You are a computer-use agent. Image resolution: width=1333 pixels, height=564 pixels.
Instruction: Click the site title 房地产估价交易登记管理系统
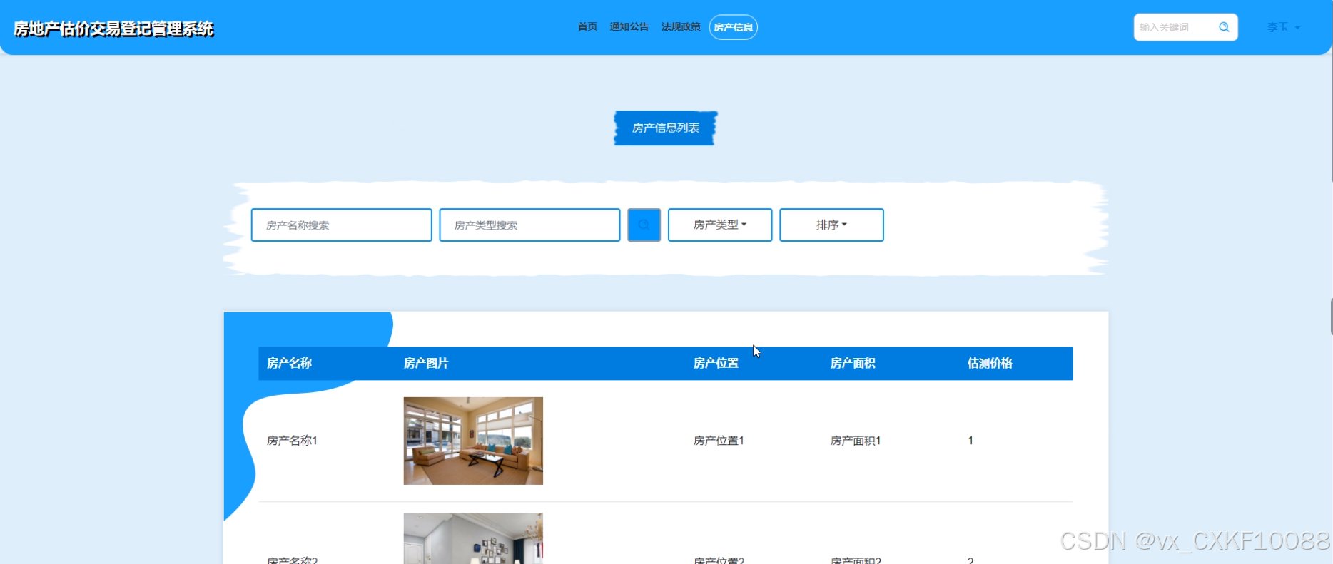click(113, 29)
